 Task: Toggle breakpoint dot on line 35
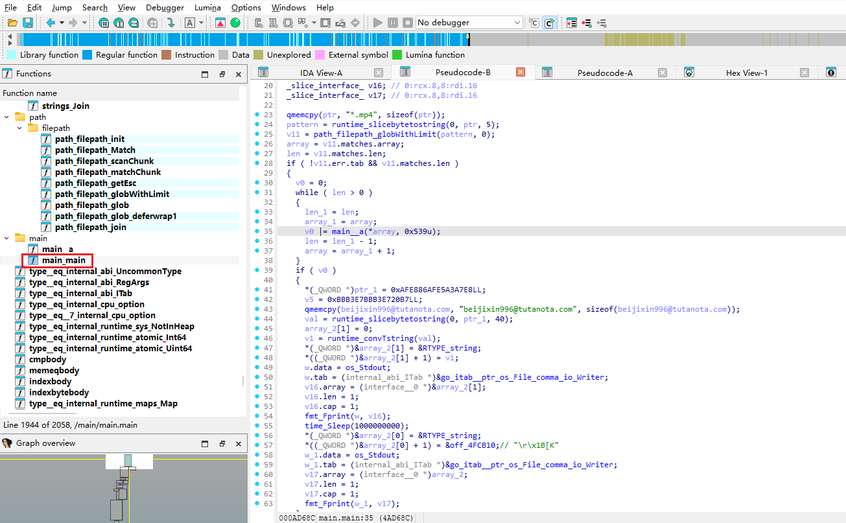(257, 231)
